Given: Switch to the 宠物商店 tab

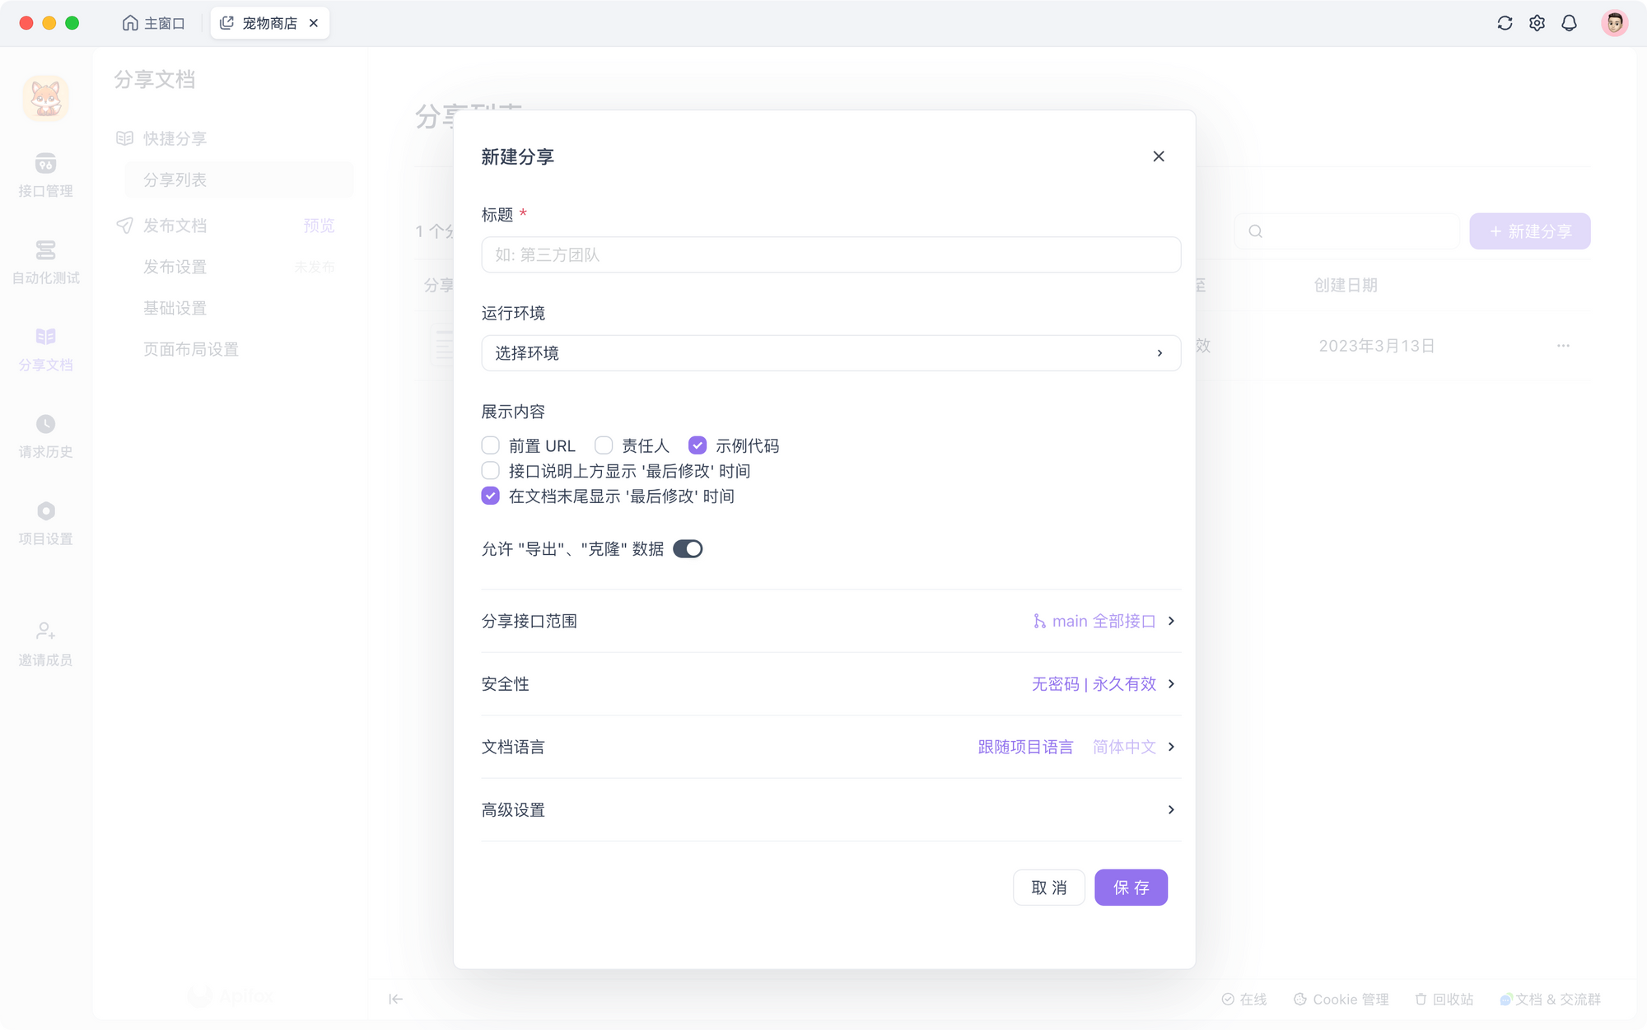Looking at the screenshot, I should [x=269, y=23].
